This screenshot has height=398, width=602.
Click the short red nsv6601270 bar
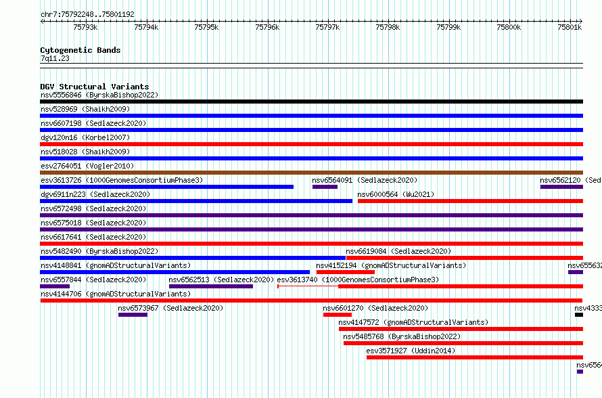[338, 315]
